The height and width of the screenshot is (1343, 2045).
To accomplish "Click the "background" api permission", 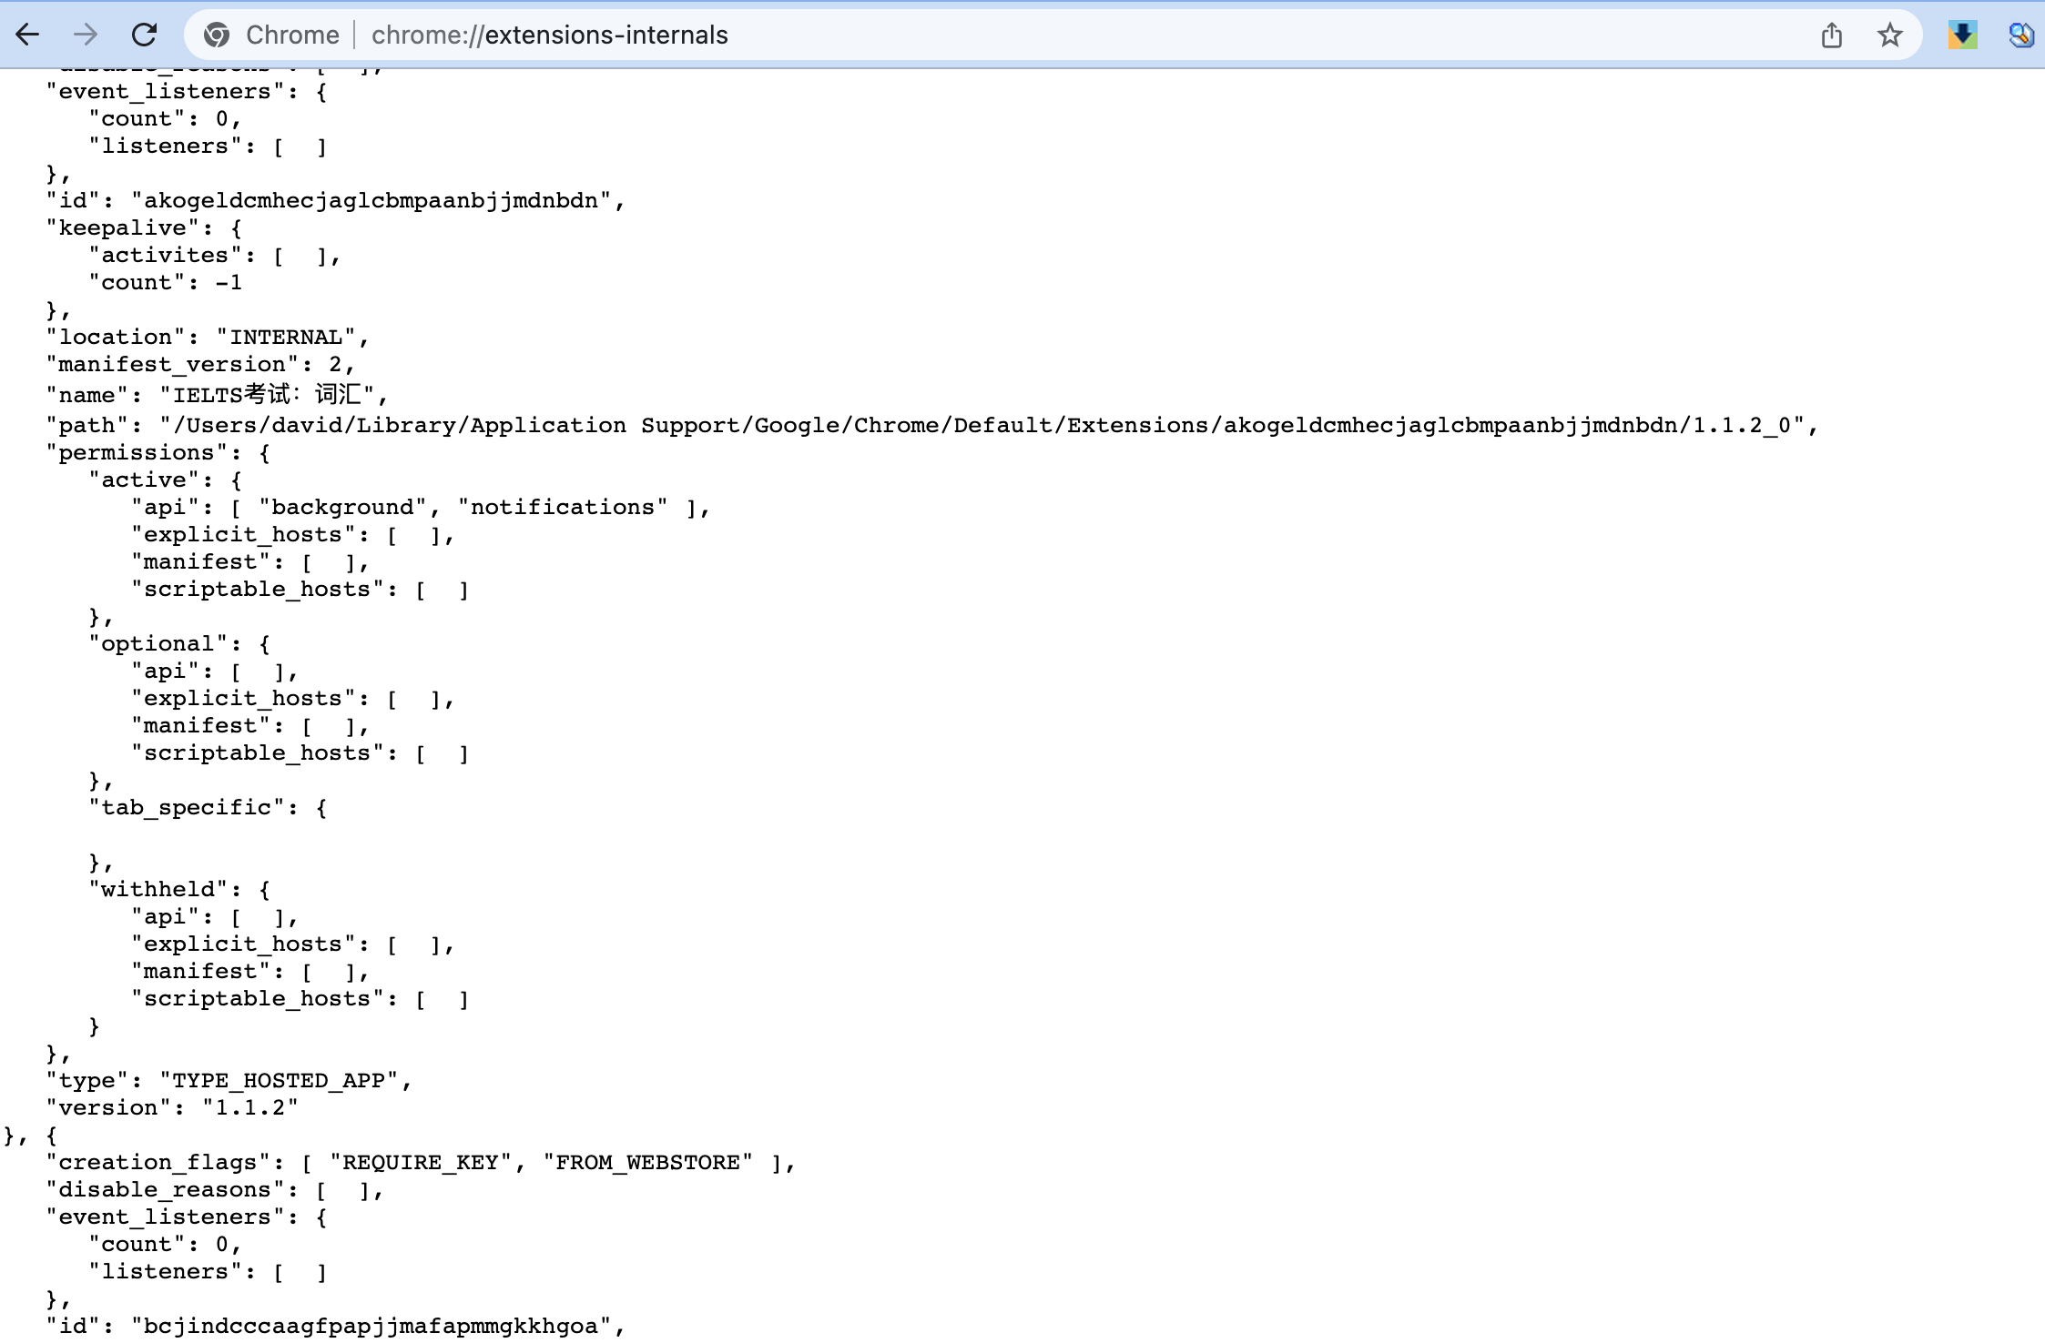I will tap(343, 507).
